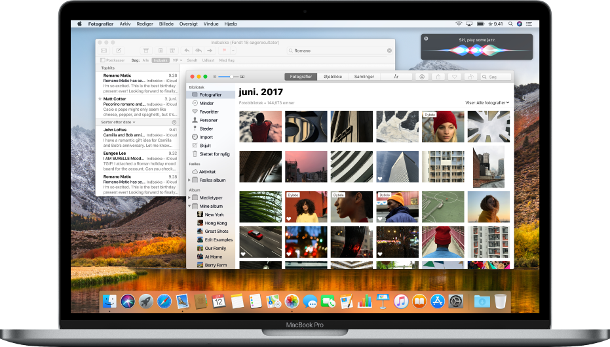Open the Eungee Lee email
610x347 pixels.
(x=139, y=161)
